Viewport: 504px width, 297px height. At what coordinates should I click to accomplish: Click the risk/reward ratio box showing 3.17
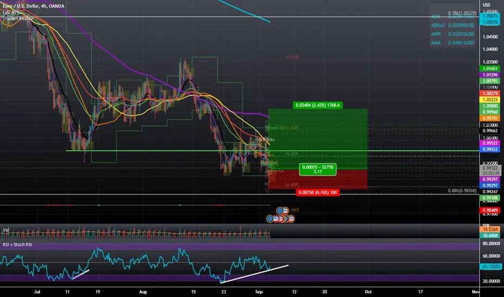317,170
